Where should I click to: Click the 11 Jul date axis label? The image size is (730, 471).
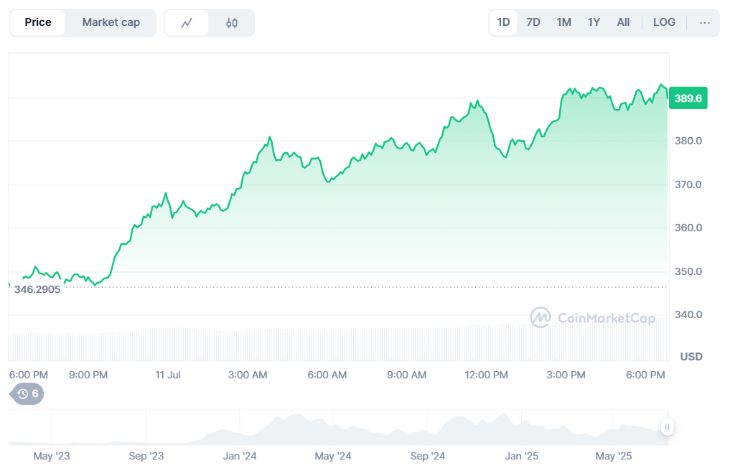(x=169, y=375)
